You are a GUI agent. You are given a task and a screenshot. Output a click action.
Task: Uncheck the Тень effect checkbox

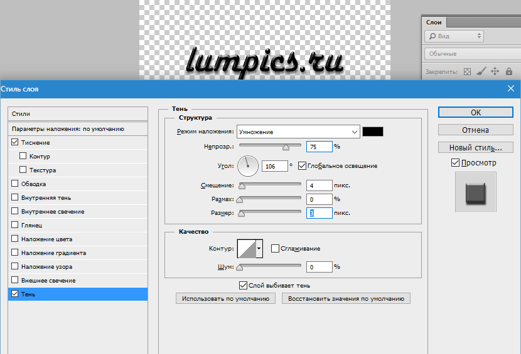coord(14,294)
